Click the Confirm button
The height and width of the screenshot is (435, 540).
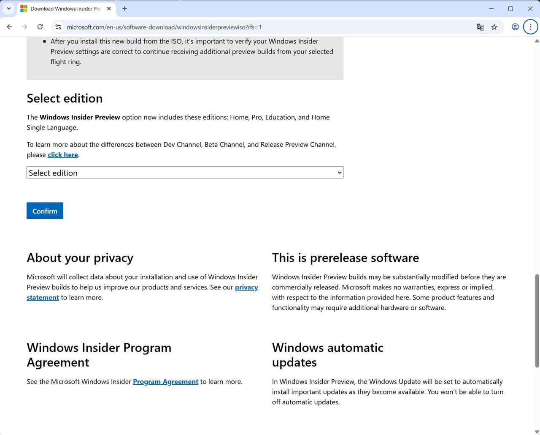(45, 211)
